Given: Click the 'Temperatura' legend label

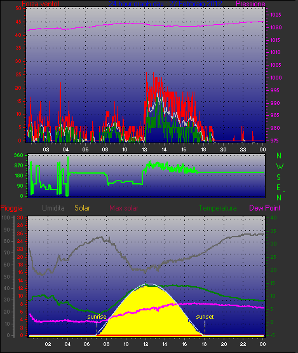Looking at the screenshot, I should 217,208.
